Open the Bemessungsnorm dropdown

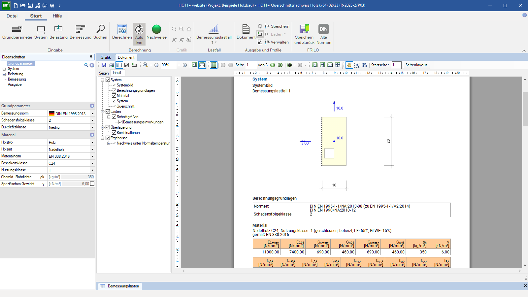coord(92,114)
